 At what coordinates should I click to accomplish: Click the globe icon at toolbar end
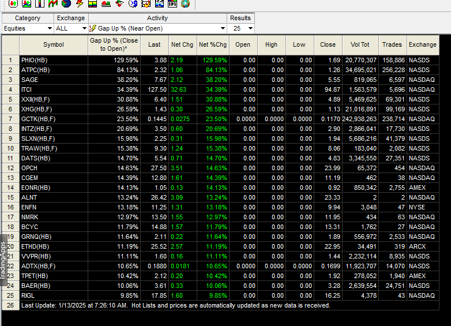(x=186, y=3)
